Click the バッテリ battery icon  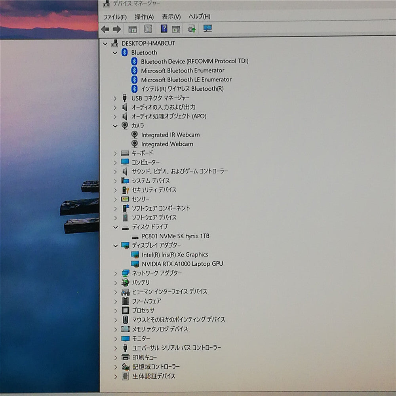click(125, 282)
